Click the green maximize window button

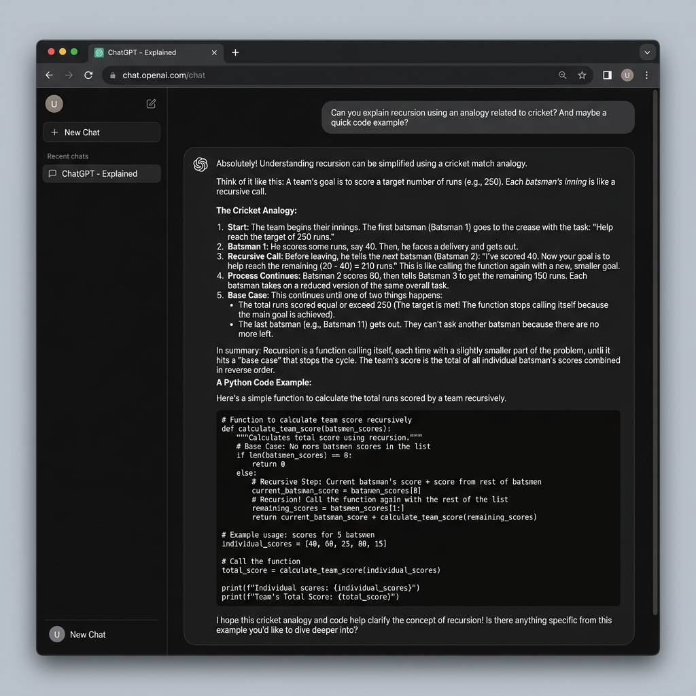point(74,52)
